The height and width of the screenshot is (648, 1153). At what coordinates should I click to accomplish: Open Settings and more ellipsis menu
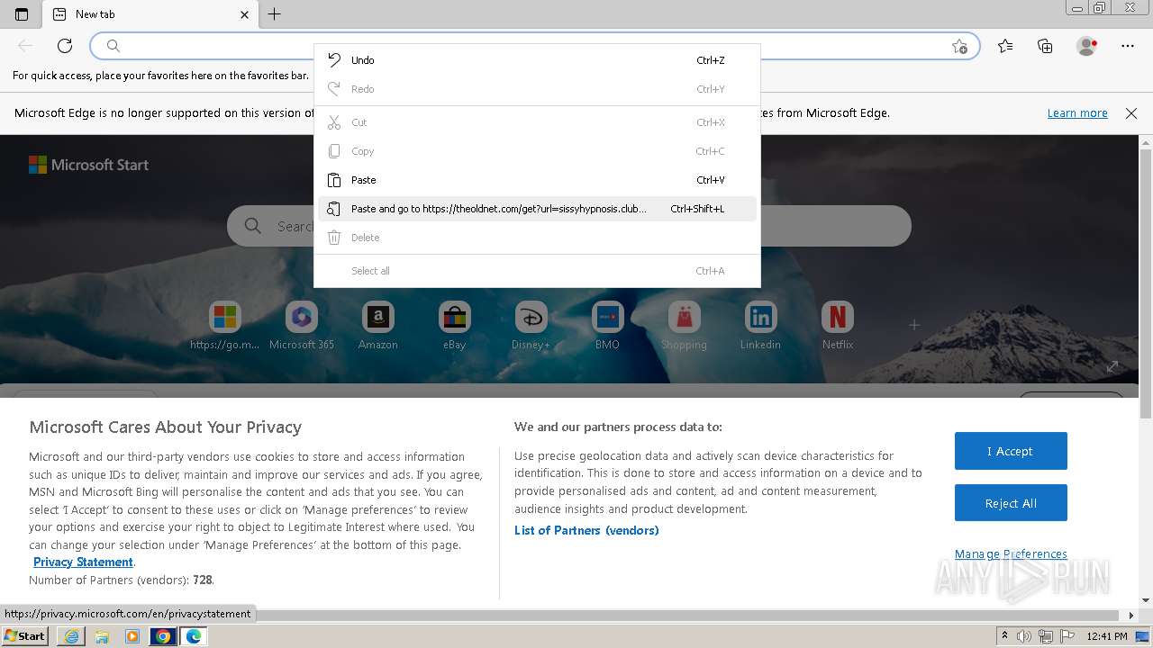tap(1128, 46)
